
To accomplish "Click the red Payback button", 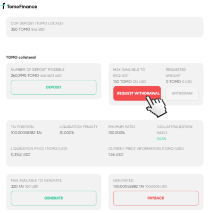I will click(156, 198).
